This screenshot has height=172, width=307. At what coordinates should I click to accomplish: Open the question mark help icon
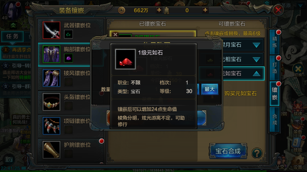point(257,153)
